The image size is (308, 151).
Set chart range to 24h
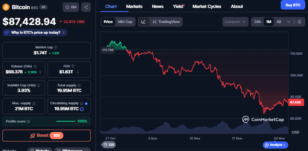point(257,22)
